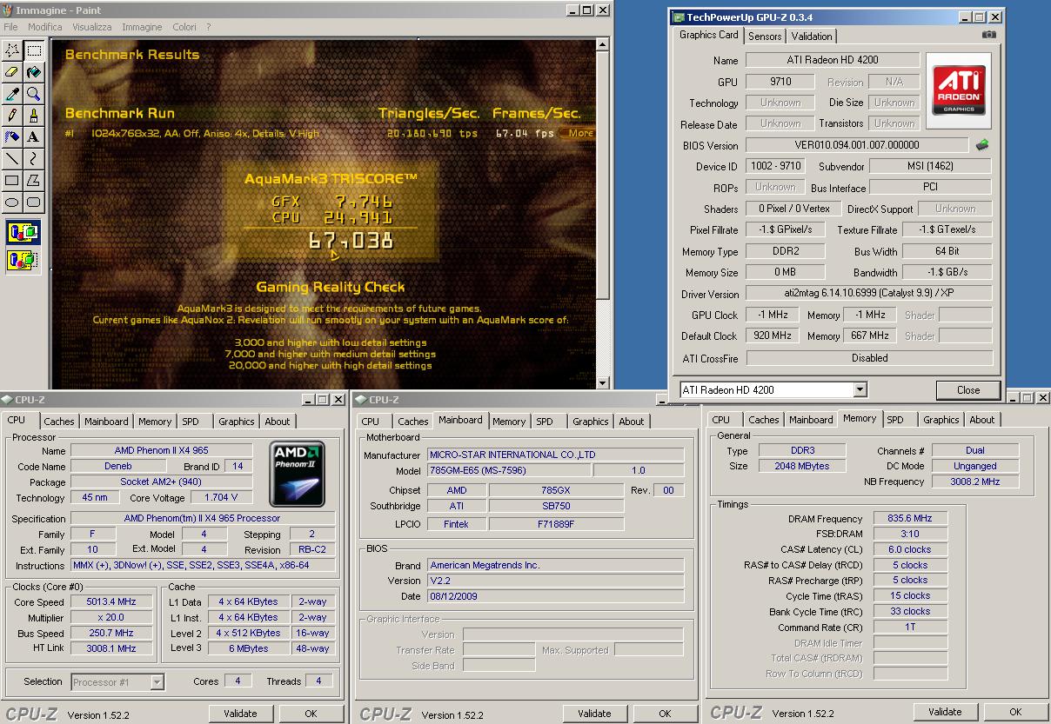Open Caches tab in the CPU-Z processor window
This screenshot has width=1051, height=724.
(59, 422)
